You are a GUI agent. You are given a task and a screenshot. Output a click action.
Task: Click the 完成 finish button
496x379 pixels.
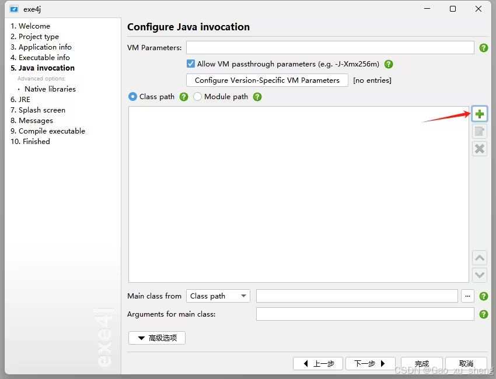point(422,363)
